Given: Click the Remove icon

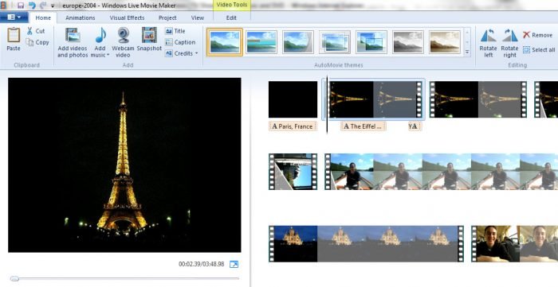Looking at the screenshot, I should click(527, 35).
